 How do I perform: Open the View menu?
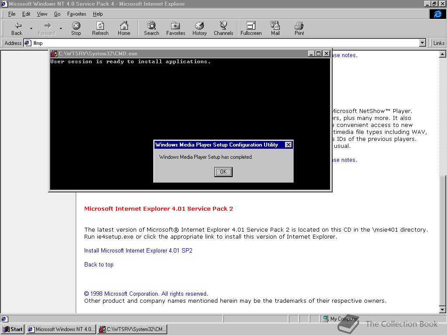[42, 14]
